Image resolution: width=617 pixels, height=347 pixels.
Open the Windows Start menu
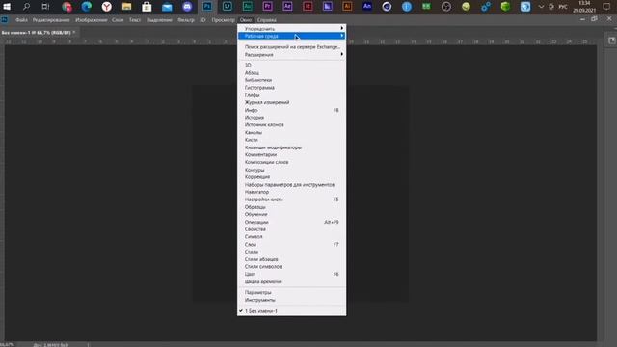tap(7, 7)
